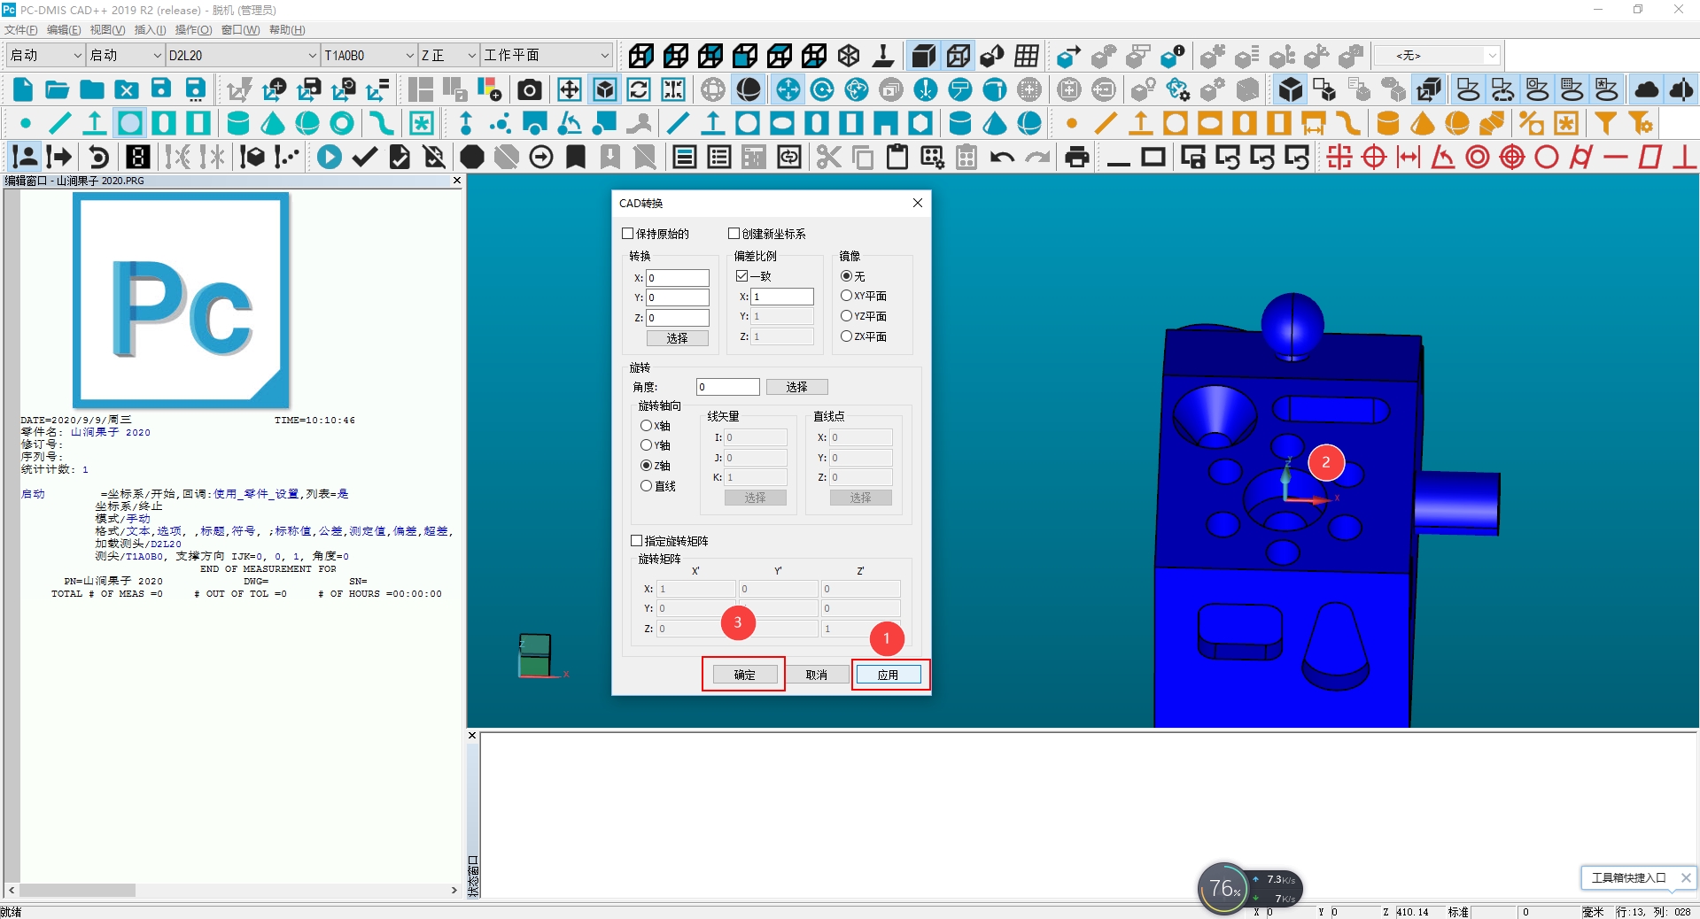Click the 确定 button
The height and width of the screenshot is (919, 1700).
click(x=745, y=675)
